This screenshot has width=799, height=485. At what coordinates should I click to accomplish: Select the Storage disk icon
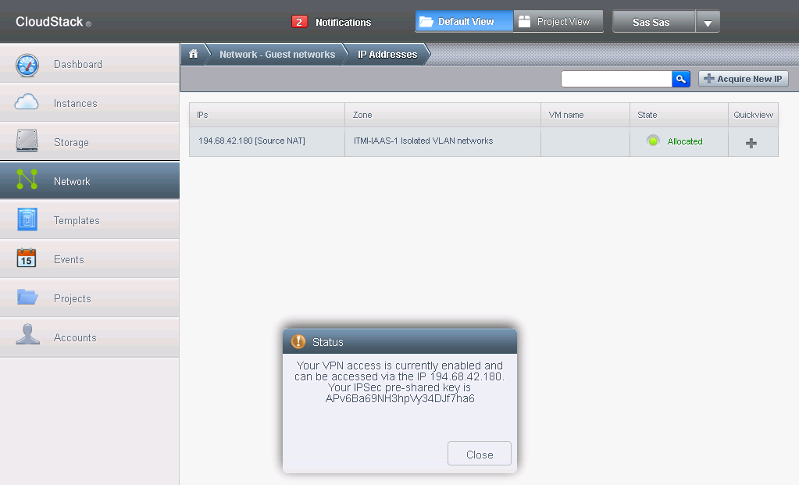pos(27,141)
